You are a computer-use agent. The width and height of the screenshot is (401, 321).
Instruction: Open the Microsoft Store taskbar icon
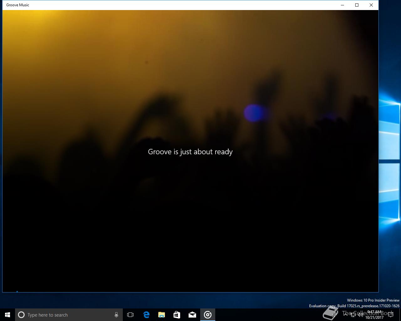tap(177, 315)
